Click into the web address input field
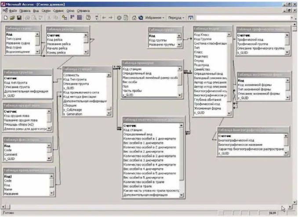The height and width of the screenshot is (217, 298). 243,18
